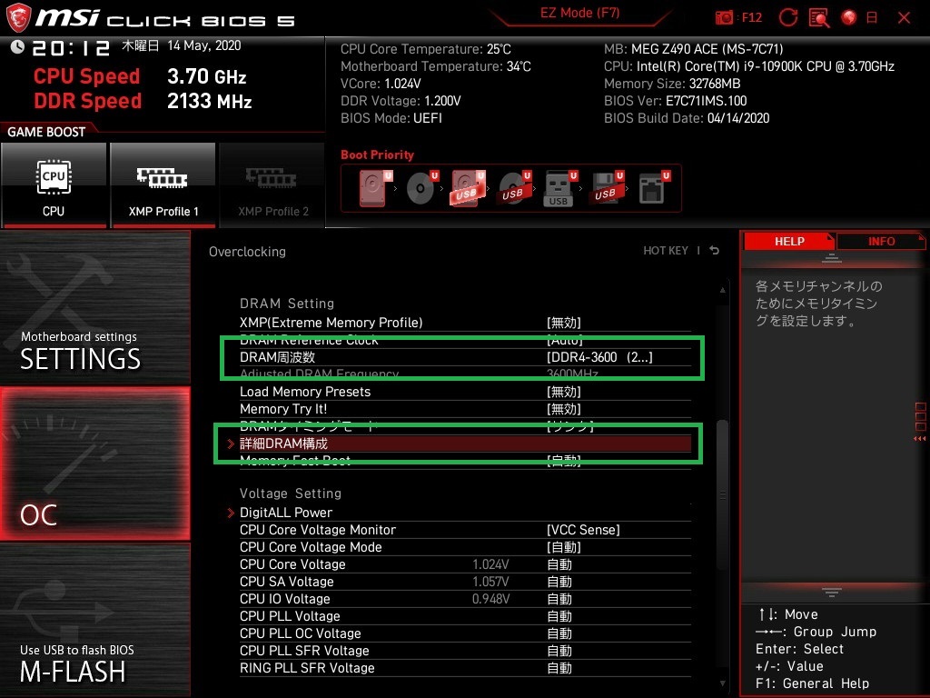The image size is (930, 698).
Task: Toggle XMP Profile 1
Action: point(163,184)
